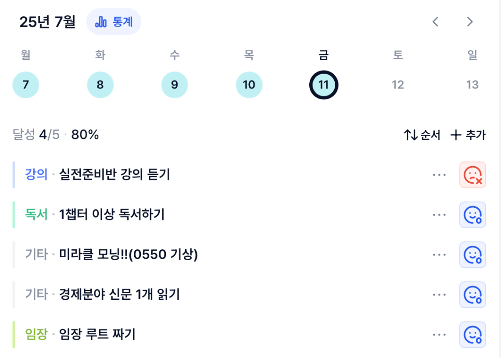Toggle the failed face for 실전준비반 강의 듣기
Viewport: 501px width, 358px height.
point(472,175)
